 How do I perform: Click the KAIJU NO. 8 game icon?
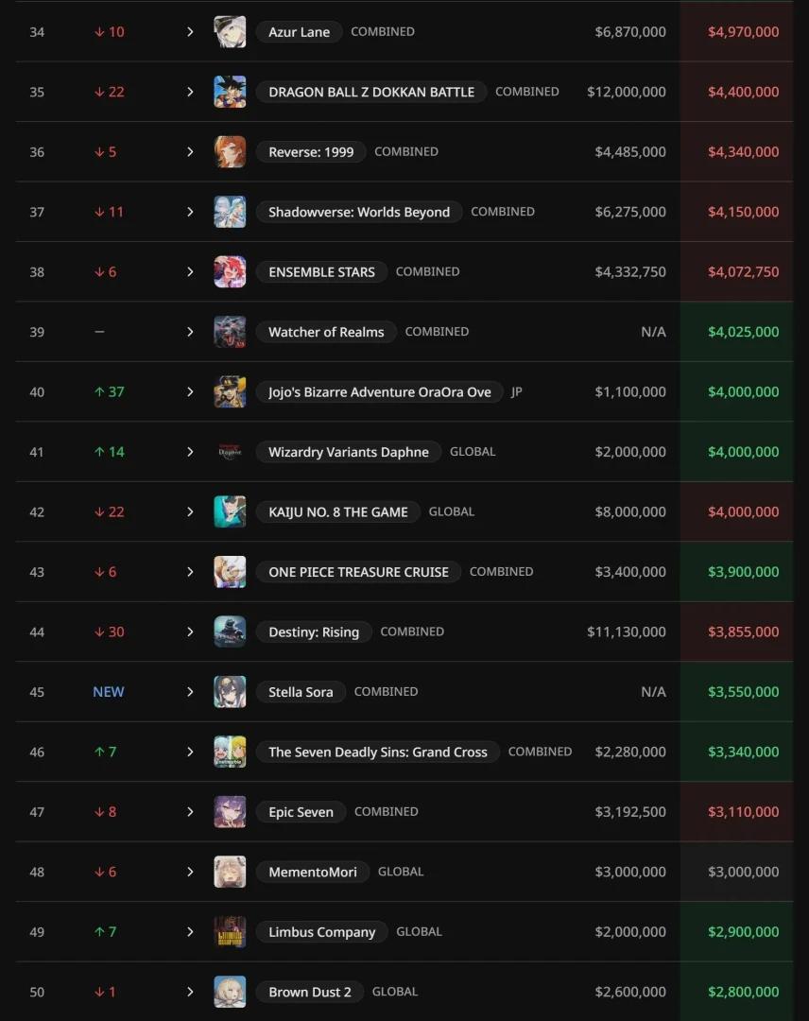tap(230, 511)
